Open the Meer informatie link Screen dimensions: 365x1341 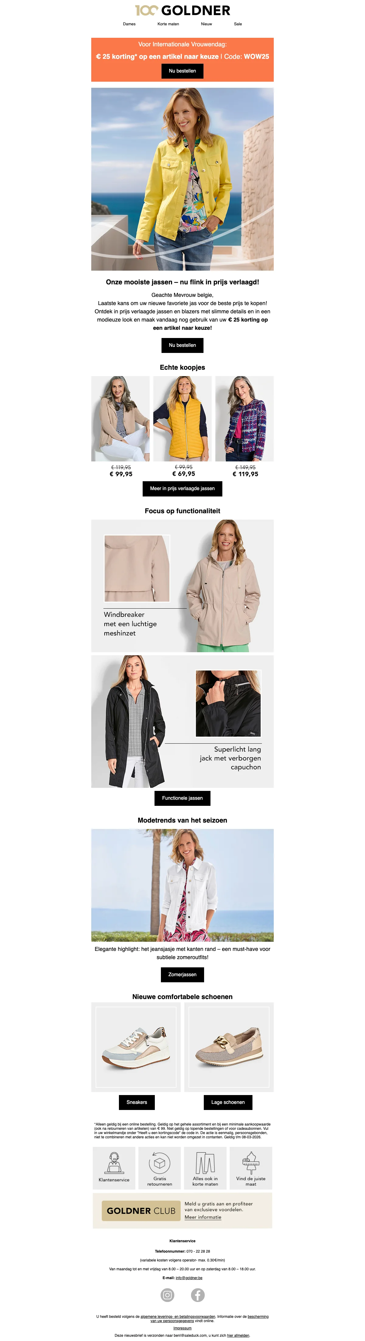[203, 1217]
